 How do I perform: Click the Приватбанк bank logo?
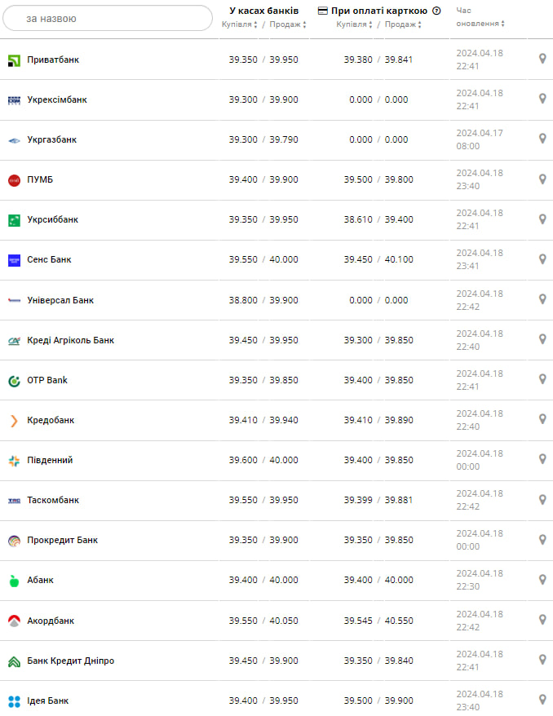click(14, 59)
